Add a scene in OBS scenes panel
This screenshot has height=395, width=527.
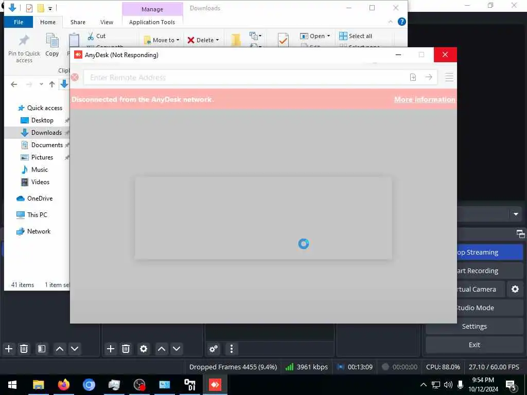pos(9,349)
